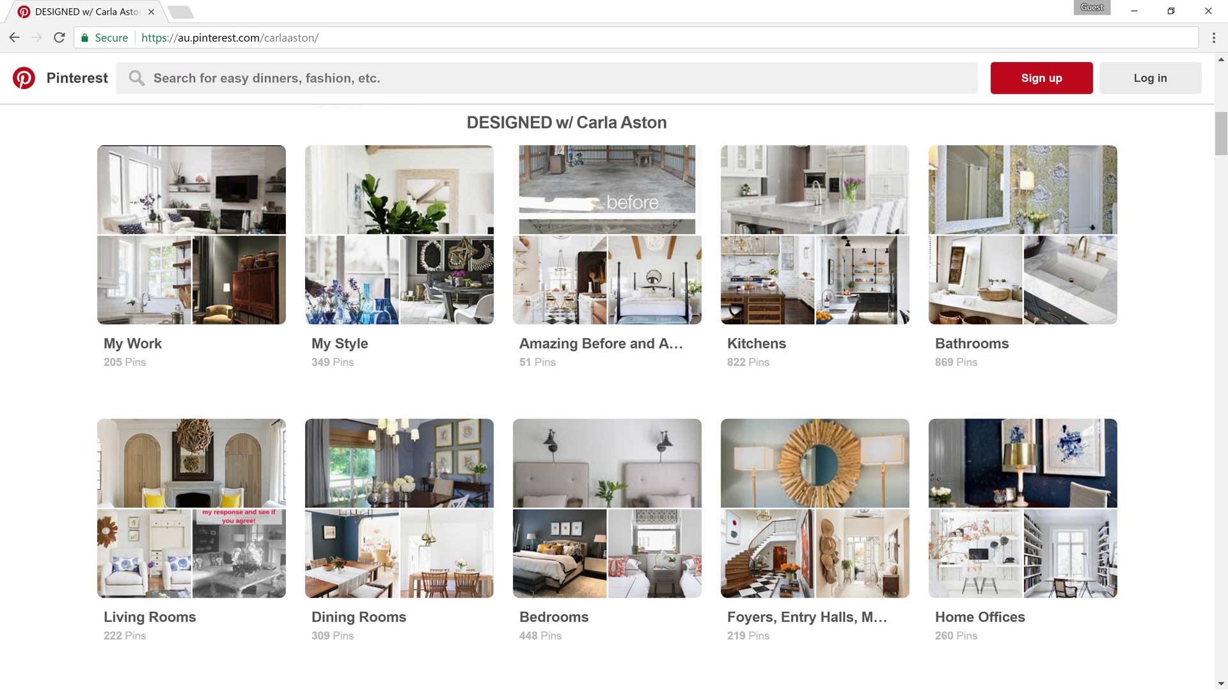Click the green Secure padlock icon

tap(84, 38)
